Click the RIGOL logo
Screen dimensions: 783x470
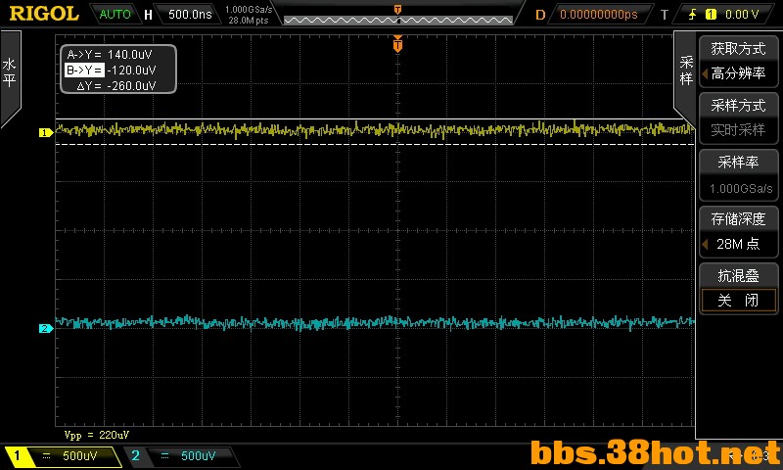pyautogui.click(x=44, y=14)
